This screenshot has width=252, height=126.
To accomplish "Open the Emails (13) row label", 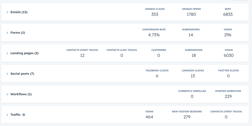I will click(x=19, y=12).
